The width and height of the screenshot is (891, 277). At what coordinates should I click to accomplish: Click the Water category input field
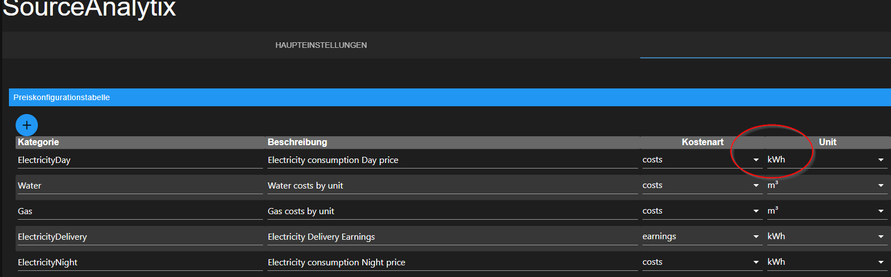point(139,186)
